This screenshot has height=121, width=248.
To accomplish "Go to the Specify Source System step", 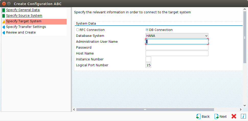I will tap(24, 16).
